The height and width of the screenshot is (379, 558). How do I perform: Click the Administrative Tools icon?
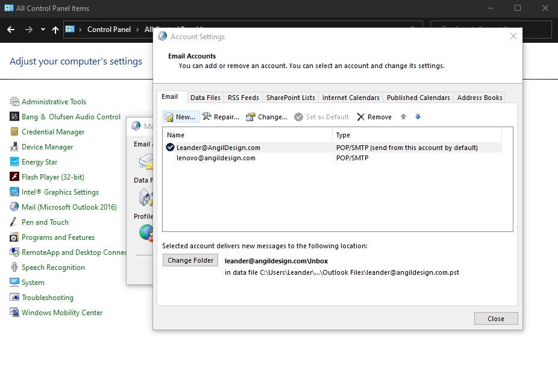coord(14,101)
